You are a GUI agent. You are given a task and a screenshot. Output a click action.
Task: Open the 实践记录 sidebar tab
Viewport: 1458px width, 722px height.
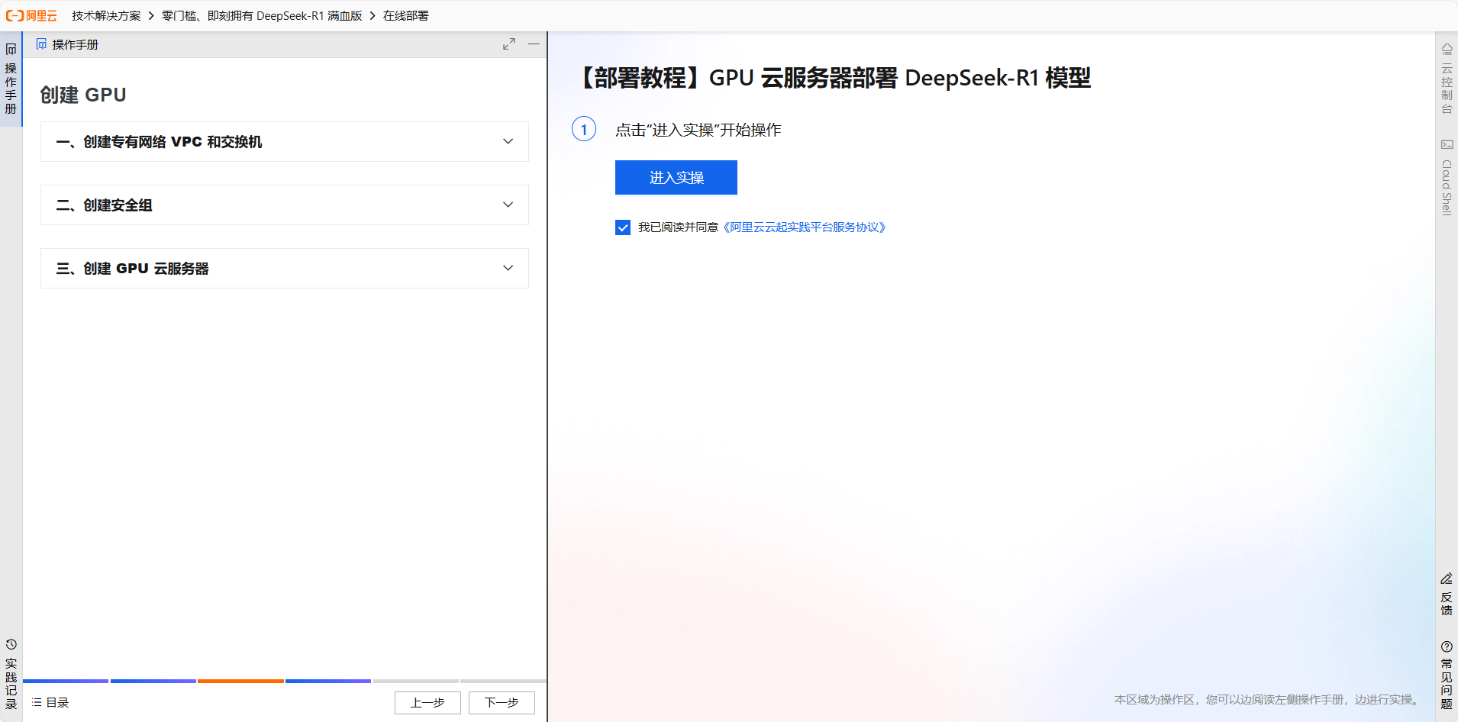[11, 675]
